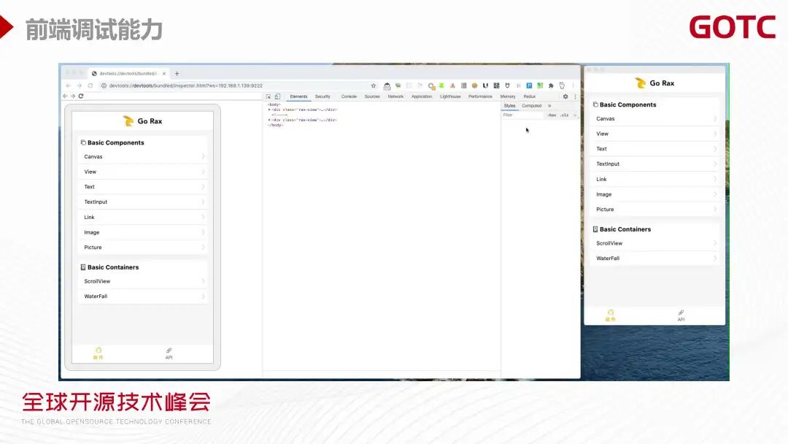Switch to the Network tab

point(395,96)
